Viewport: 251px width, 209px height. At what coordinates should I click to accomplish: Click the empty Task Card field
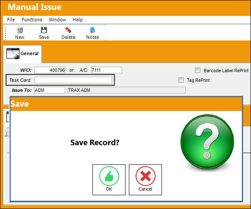[x=73, y=80]
